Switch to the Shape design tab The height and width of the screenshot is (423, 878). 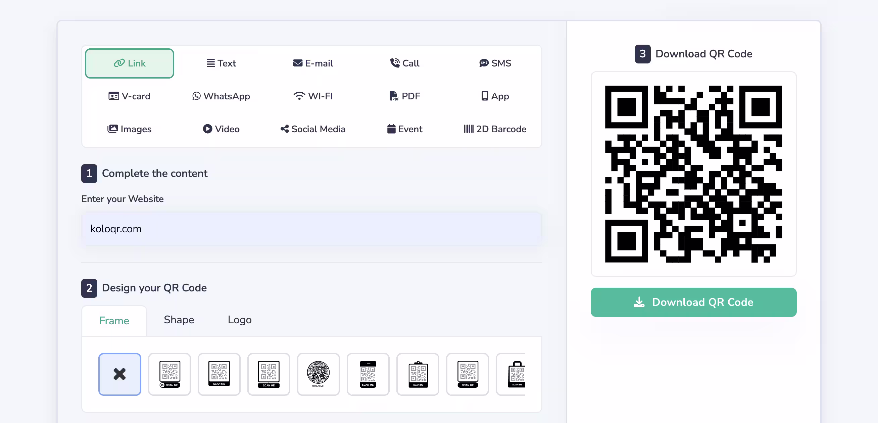179,320
